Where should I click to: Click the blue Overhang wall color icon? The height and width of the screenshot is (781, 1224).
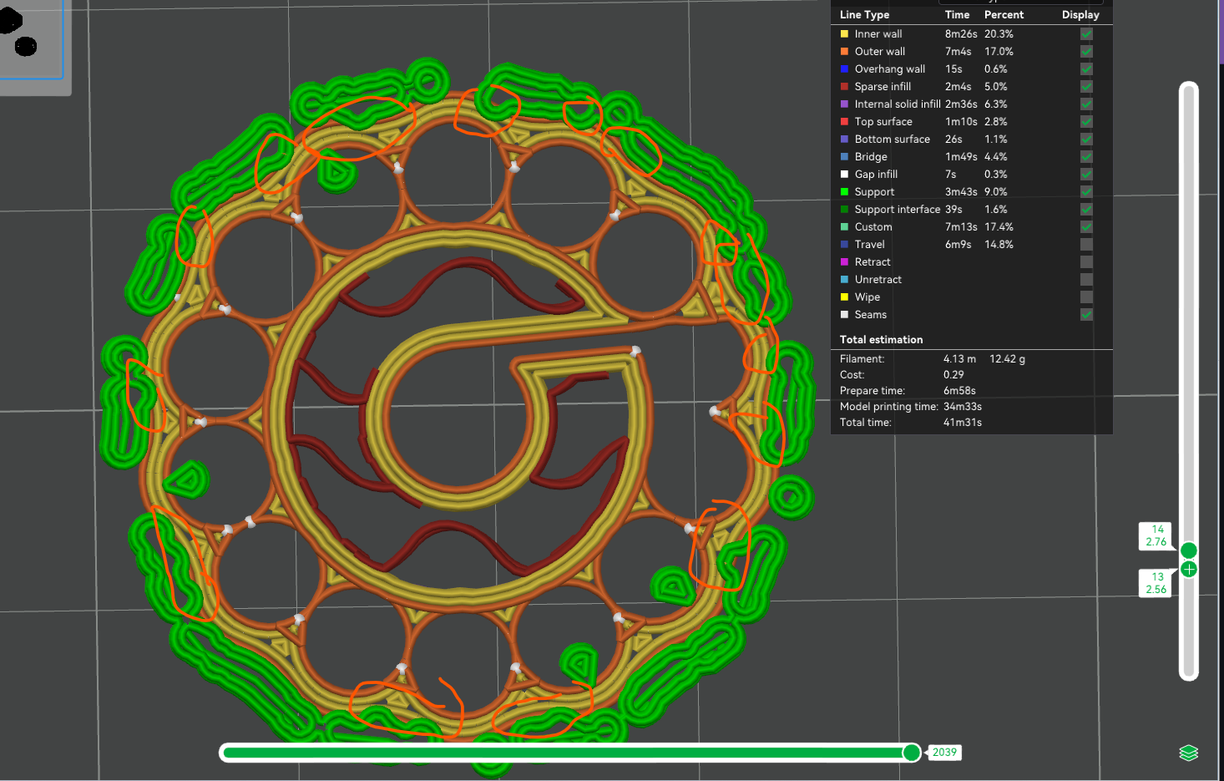pos(845,68)
